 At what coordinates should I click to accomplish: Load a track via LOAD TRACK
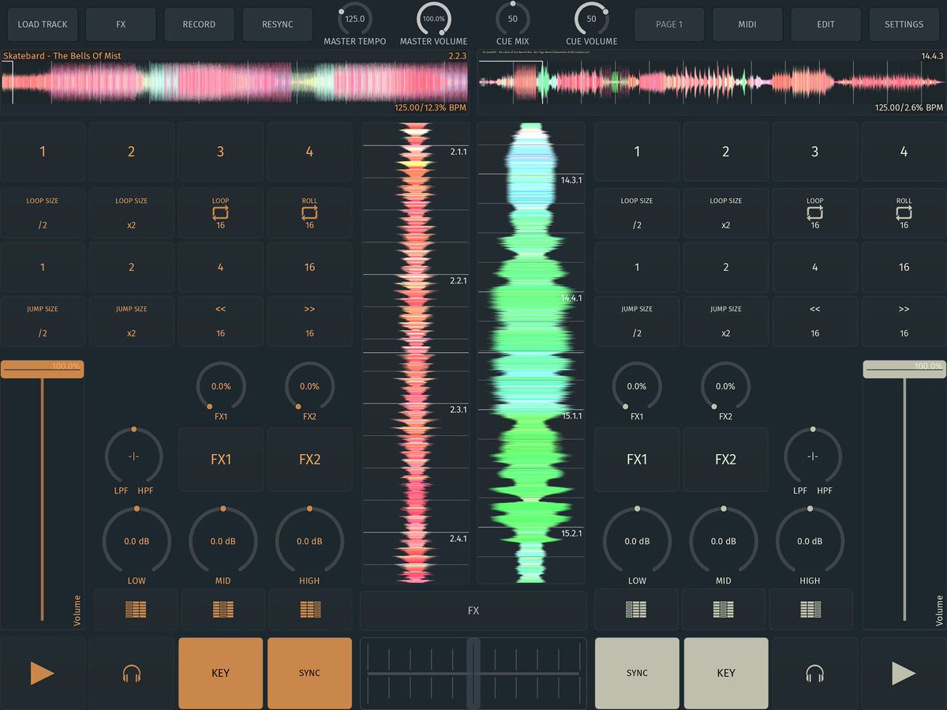42,24
